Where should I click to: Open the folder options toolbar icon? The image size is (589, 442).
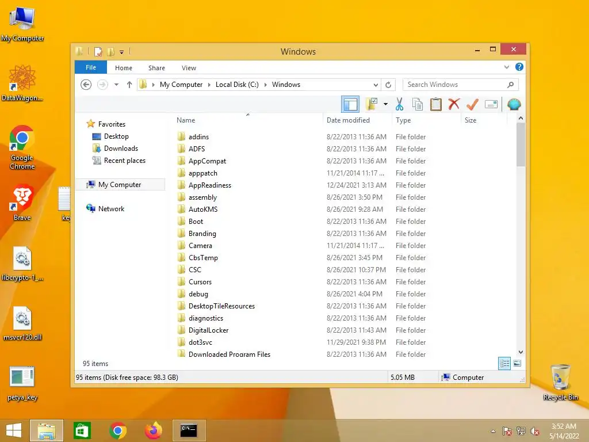(x=372, y=104)
